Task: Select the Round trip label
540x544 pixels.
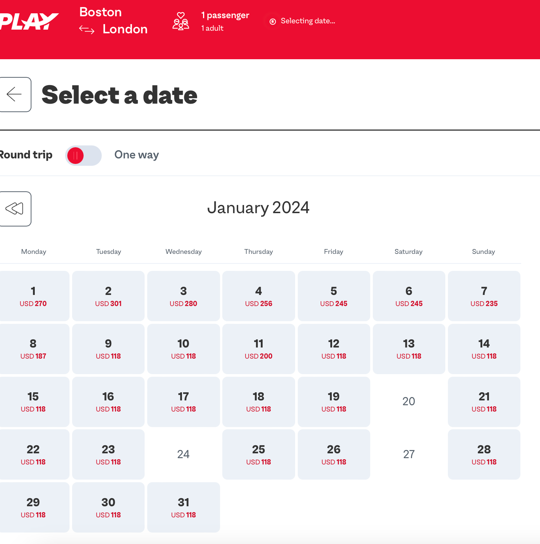Action: point(26,155)
